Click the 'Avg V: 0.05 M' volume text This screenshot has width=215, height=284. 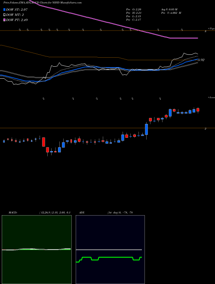click(x=169, y=9)
